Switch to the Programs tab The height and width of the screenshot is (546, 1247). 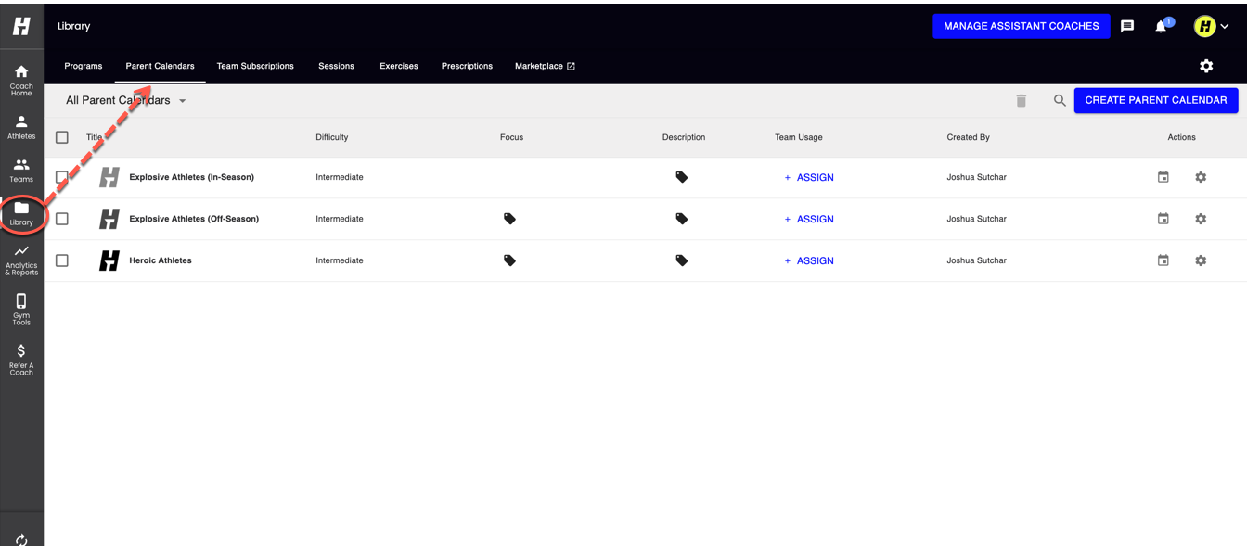click(x=84, y=66)
